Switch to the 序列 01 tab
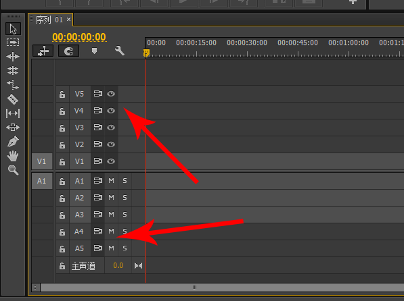 (x=49, y=20)
